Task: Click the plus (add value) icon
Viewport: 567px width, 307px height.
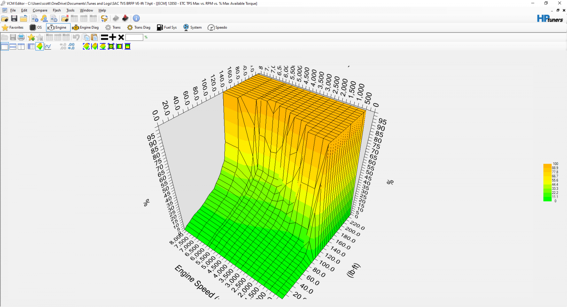Action: (113, 37)
